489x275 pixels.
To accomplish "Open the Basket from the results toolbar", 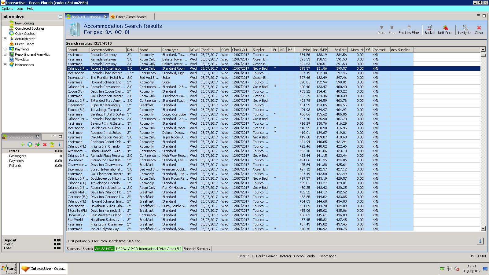I will [x=429, y=30].
